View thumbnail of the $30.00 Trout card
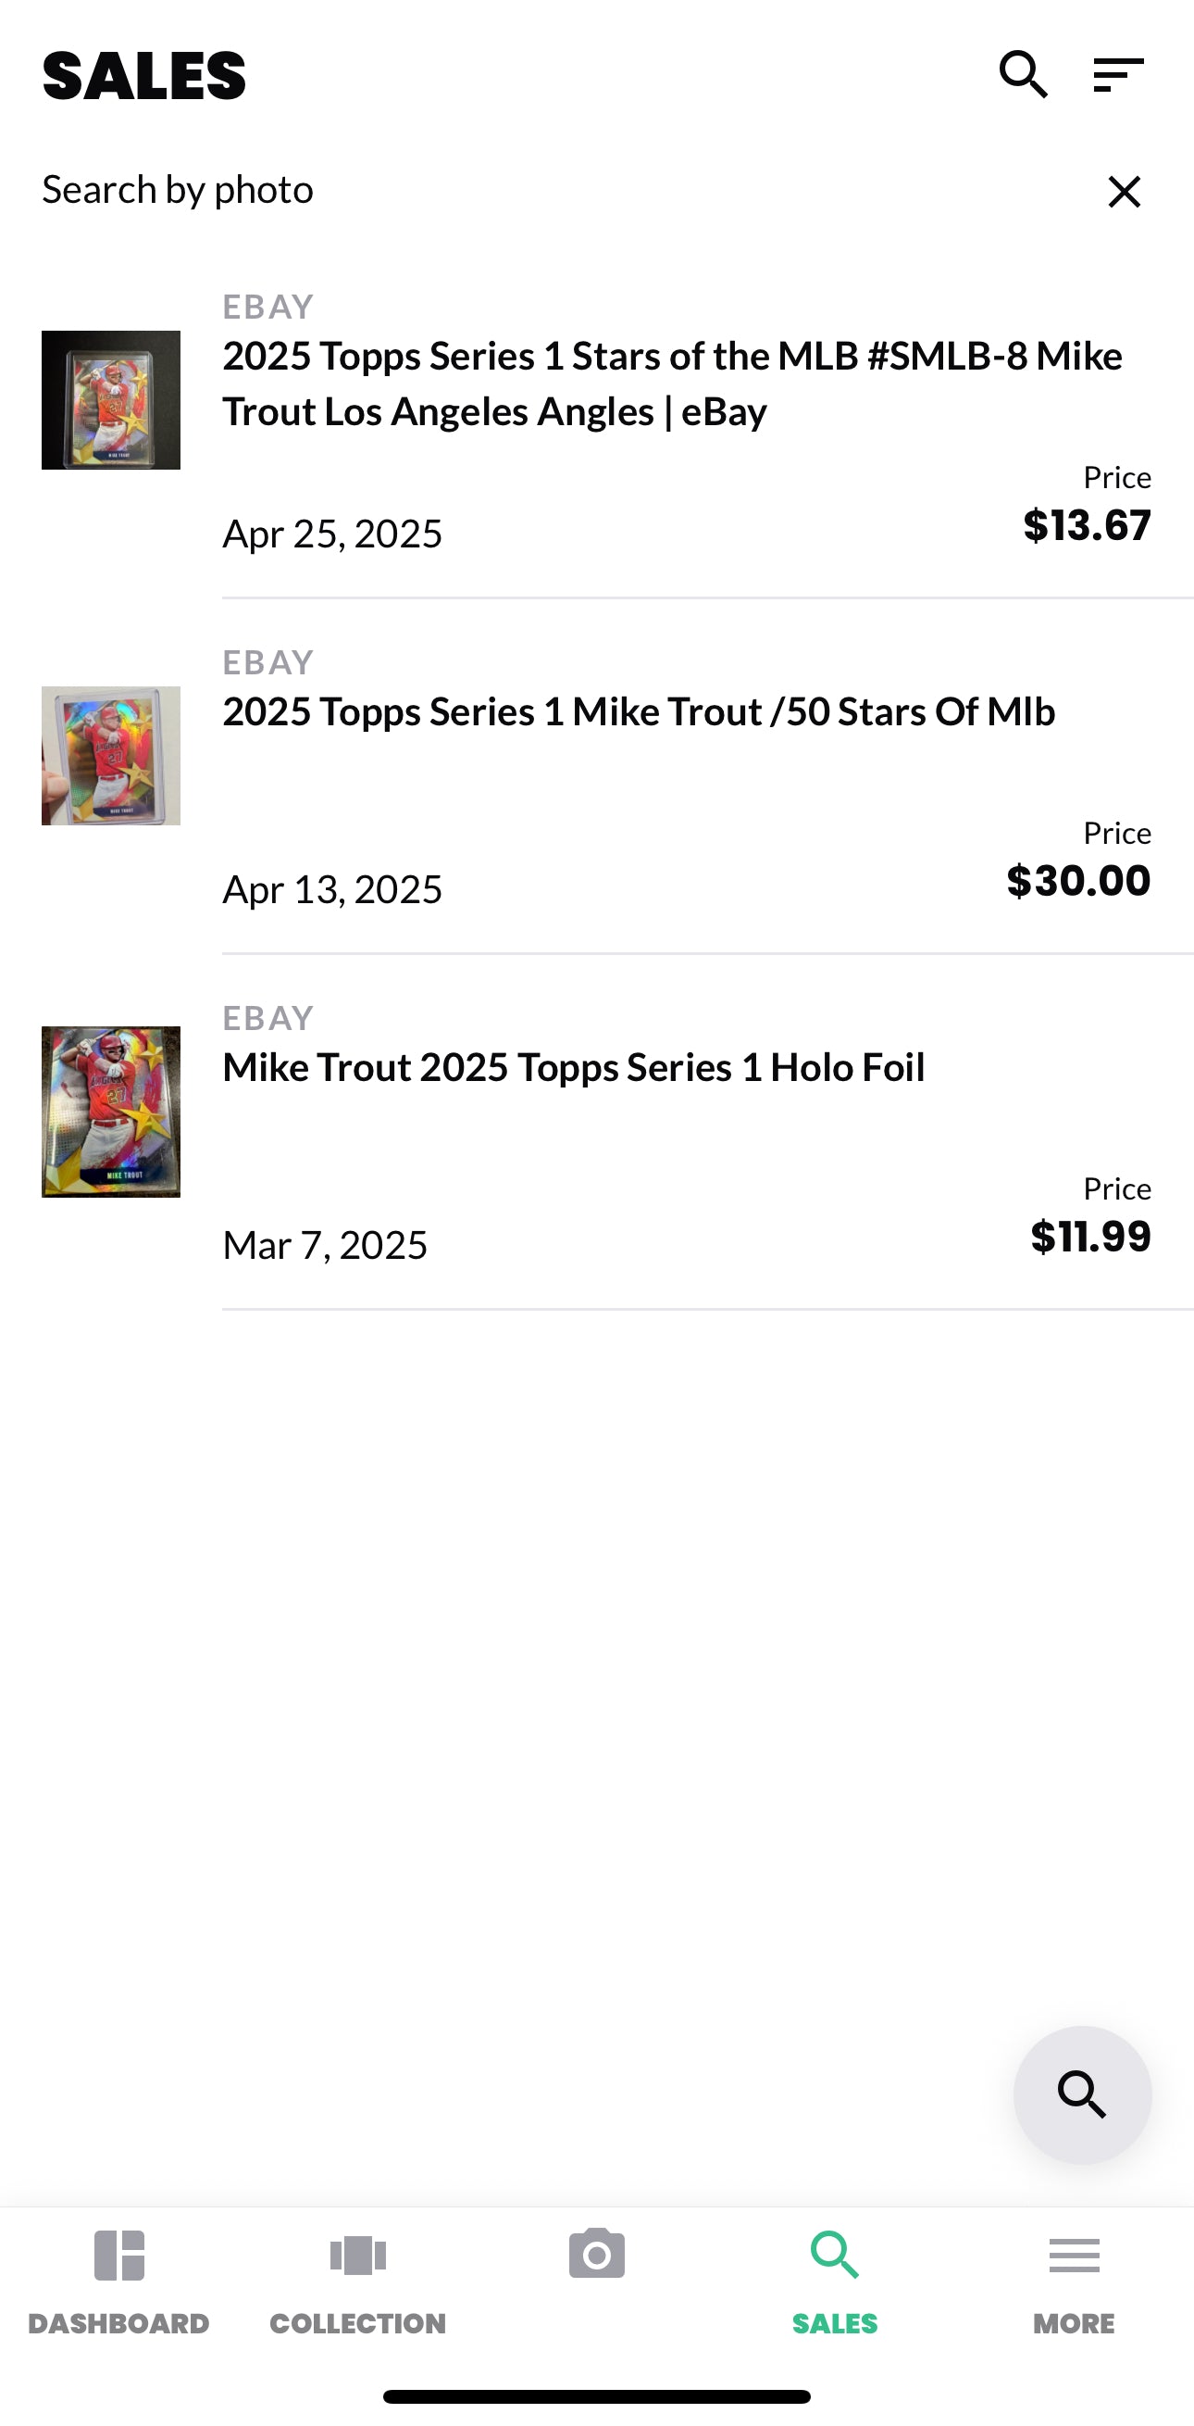The height and width of the screenshot is (2426, 1194). click(x=111, y=756)
